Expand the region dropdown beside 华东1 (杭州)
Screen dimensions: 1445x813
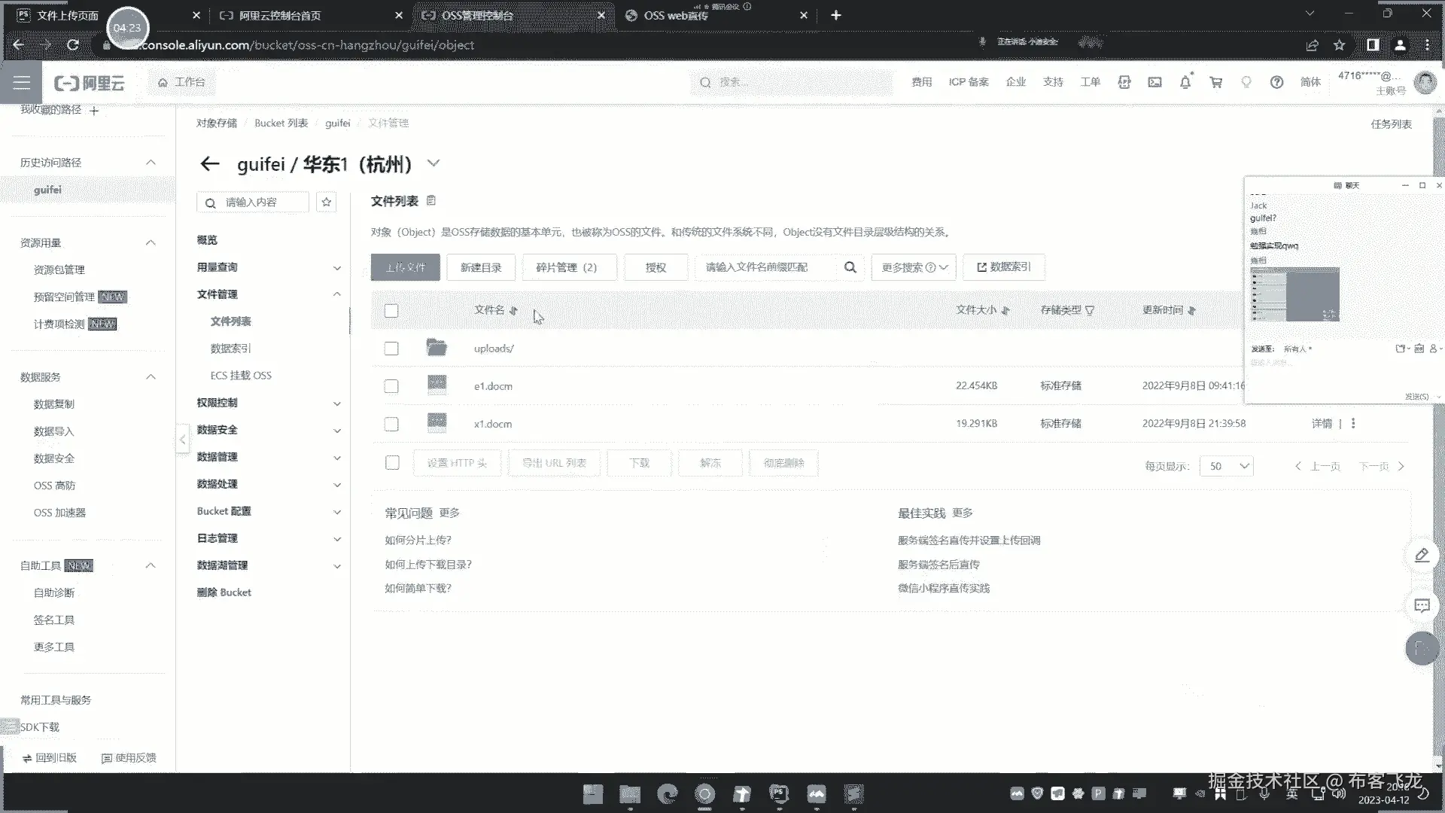click(x=433, y=163)
